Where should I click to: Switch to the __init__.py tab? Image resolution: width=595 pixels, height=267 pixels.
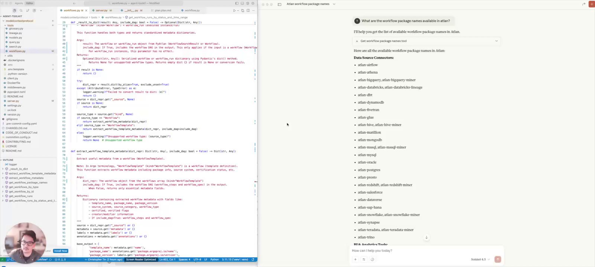coord(131,10)
